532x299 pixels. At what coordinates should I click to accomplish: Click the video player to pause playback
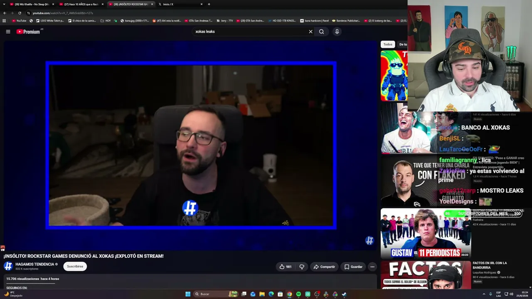[191, 145]
